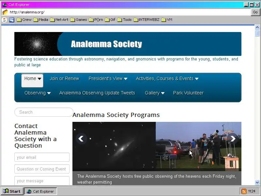261x196 pixels.
Task: Click the RSS feed icon in system tray
Action: (244, 191)
